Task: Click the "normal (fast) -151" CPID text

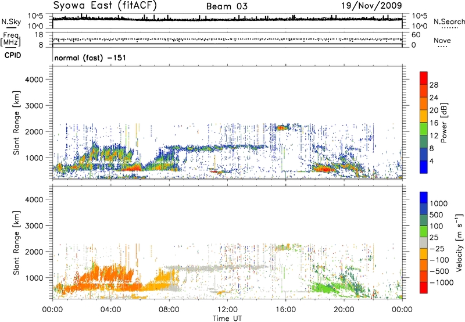Action: pos(90,58)
